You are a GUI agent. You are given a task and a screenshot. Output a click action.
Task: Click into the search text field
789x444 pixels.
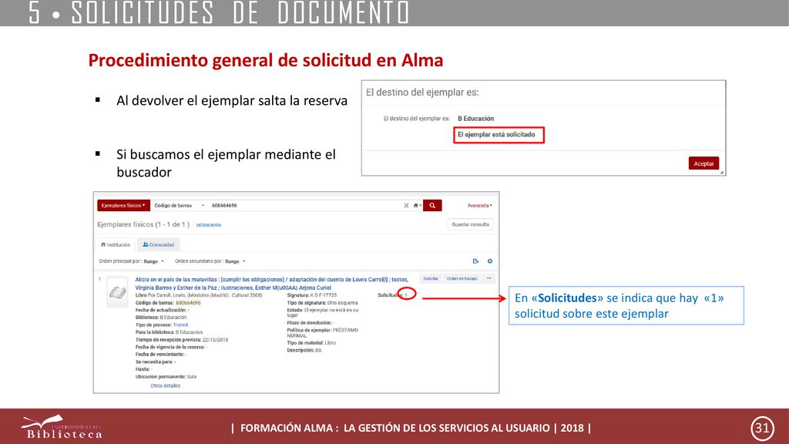point(305,205)
